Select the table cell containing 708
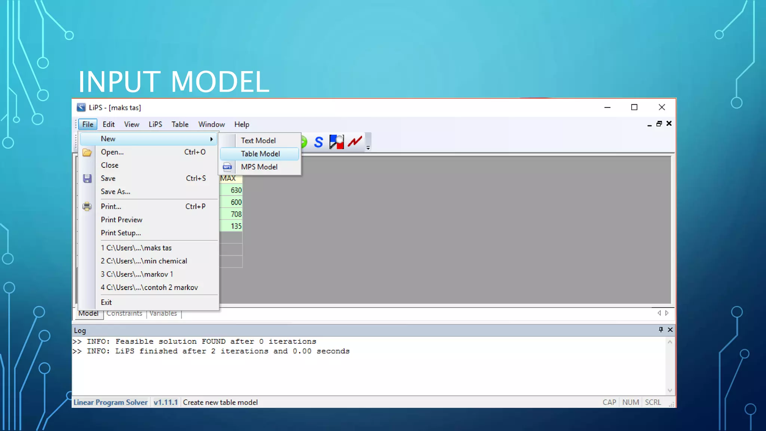The image size is (766, 431). tap(231, 214)
